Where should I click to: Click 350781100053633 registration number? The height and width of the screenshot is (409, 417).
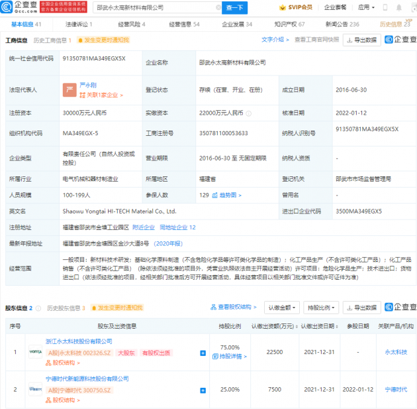pos(224,133)
